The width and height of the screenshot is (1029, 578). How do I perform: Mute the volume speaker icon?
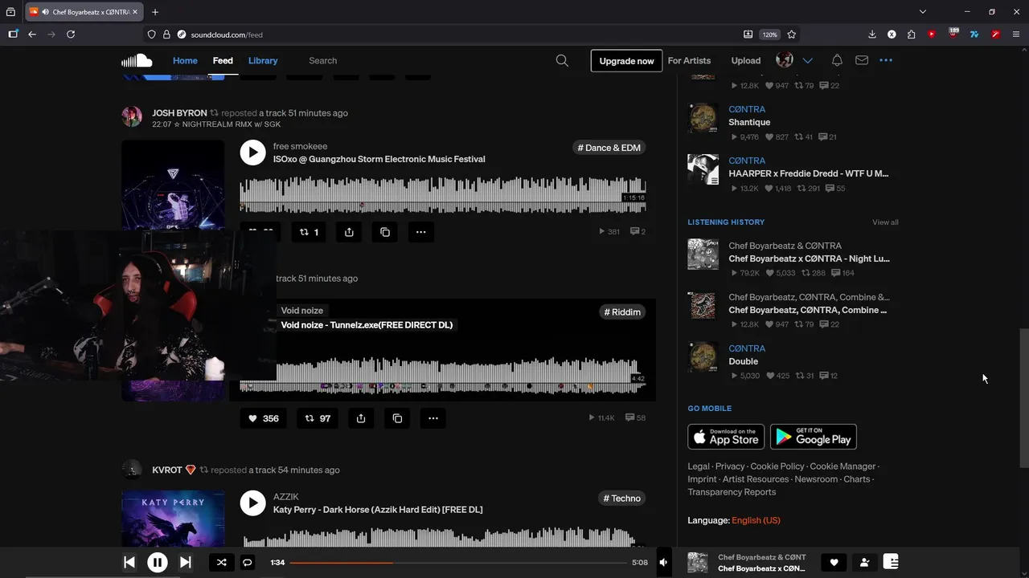click(663, 563)
